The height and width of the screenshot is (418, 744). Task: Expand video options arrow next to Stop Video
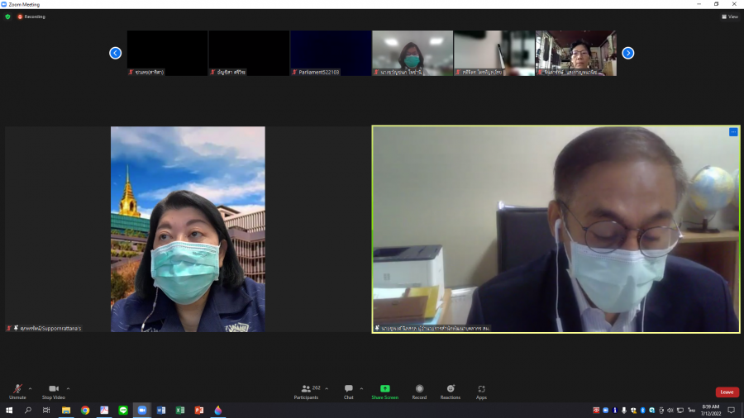pyautogui.click(x=68, y=387)
